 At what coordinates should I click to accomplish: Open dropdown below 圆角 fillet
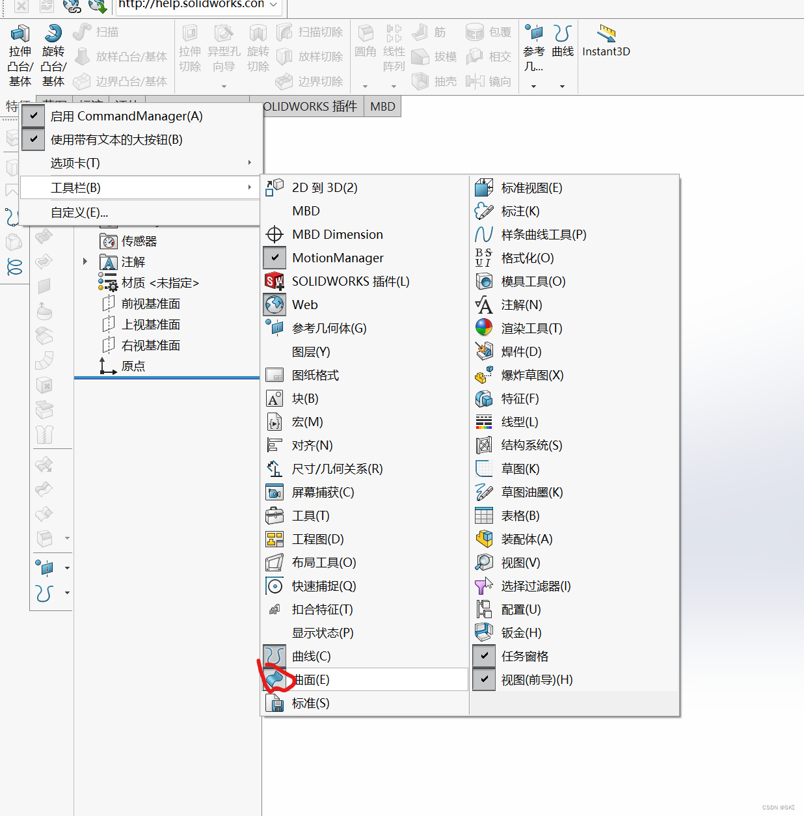365,86
